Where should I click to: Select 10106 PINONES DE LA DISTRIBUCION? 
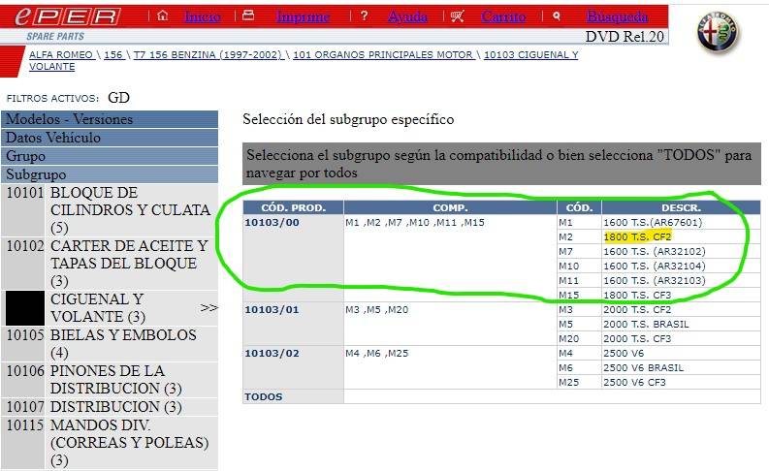click(x=110, y=379)
